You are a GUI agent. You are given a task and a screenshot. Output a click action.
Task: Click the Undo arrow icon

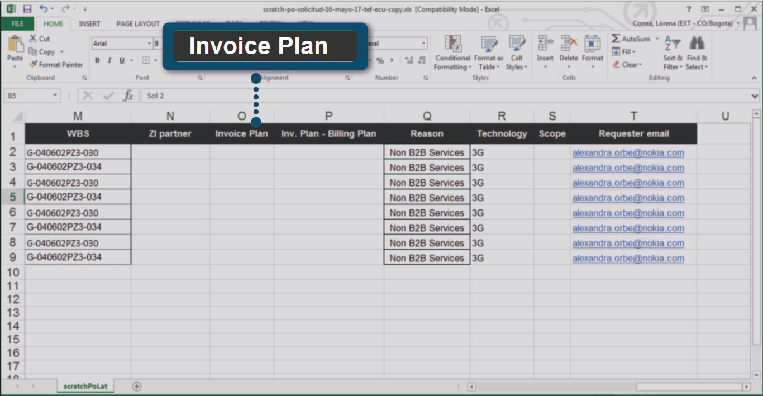point(44,9)
